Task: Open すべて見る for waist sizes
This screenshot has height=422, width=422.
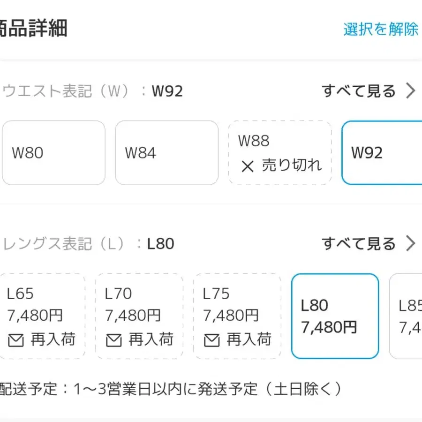Action: (359, 91)
